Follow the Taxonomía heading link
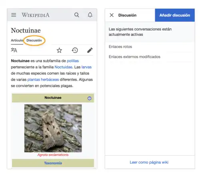Viewport: 202px width, 177px height. [53, 163]
